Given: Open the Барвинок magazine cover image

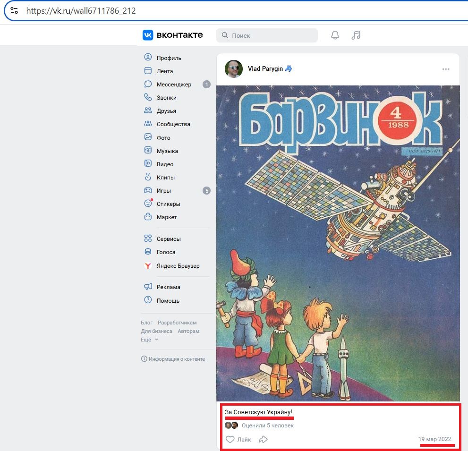Looking at the screenshot, I should (338, 243).
